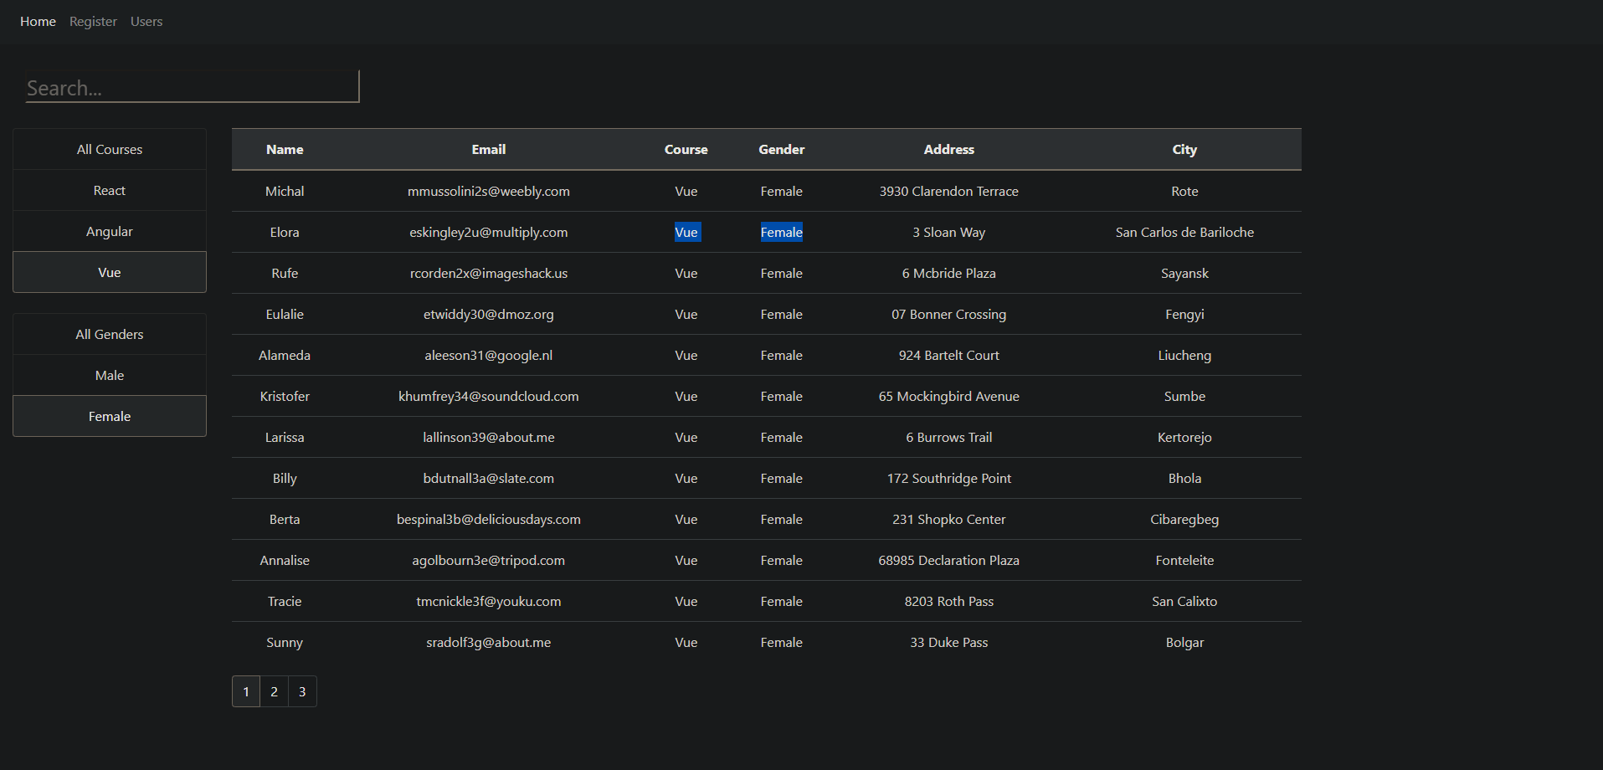Click address 3930 Clarendon Terrace
This screenshot has width=1603, height=770.
tap(949, 192)
